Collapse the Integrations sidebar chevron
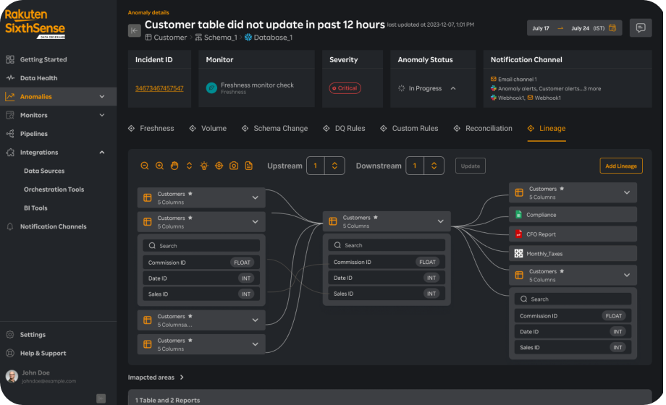This screenshot has width=666, height=405. [x=102, y=153]
